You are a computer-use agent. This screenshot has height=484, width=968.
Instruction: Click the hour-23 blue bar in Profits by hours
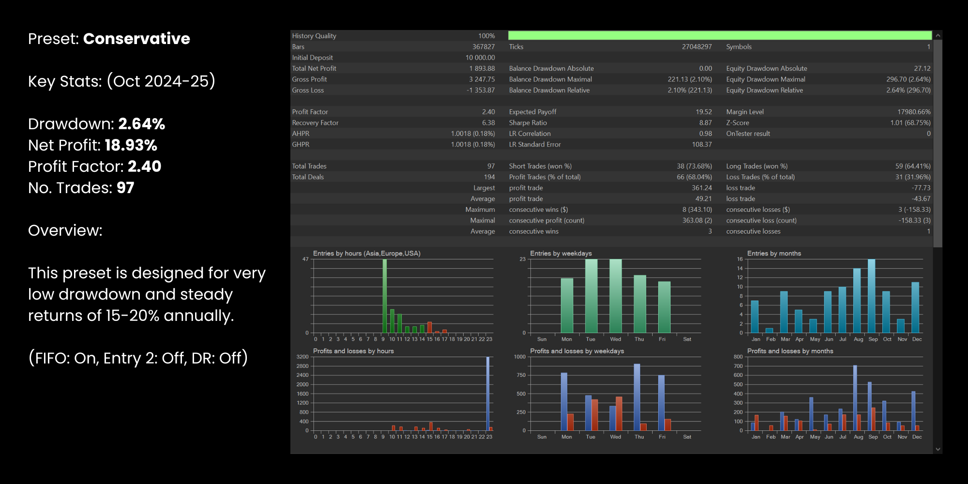tap(487, 393)
